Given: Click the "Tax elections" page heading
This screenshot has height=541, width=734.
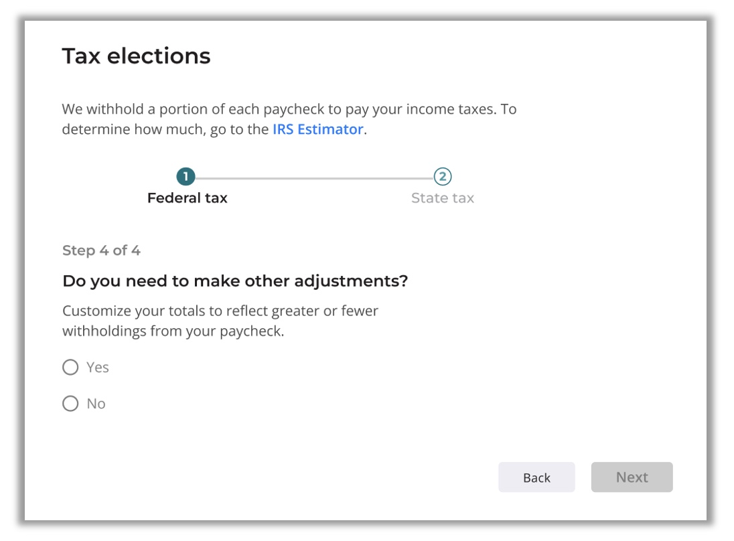Looking at the screenshot, I should pos(136,56).
